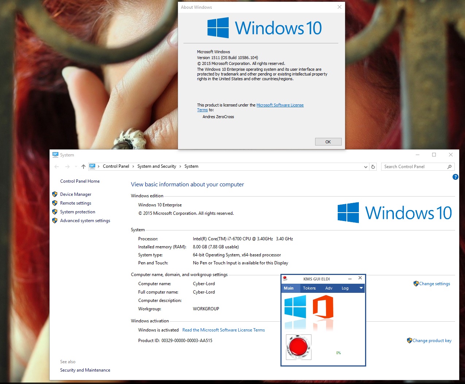Click the back arrow in System window
465x384 pixels.
point(57,167)
